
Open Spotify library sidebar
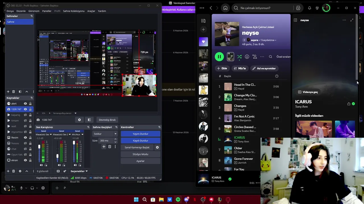[203, 21]
